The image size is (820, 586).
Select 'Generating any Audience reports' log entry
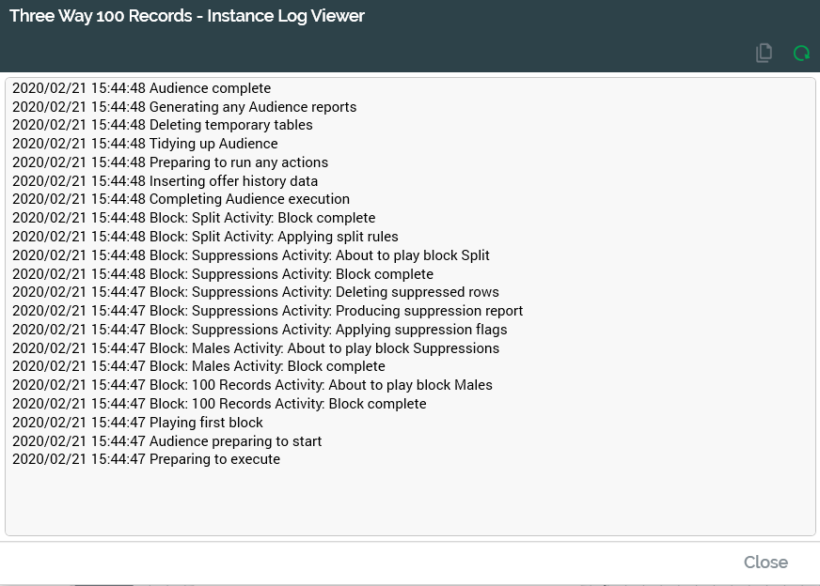[x=184, y=107]
